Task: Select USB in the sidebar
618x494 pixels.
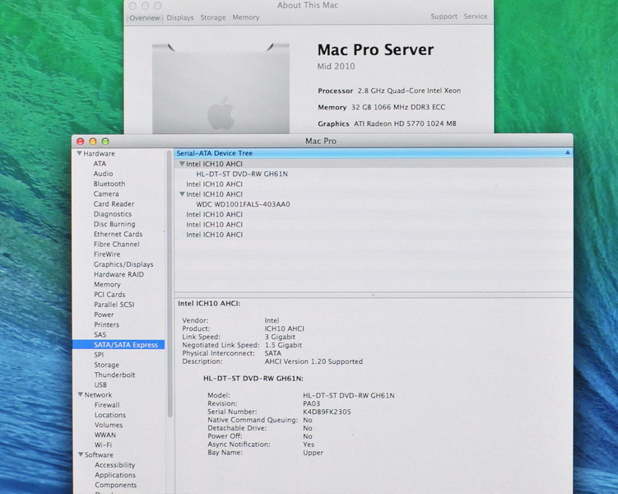Action: 100,384
